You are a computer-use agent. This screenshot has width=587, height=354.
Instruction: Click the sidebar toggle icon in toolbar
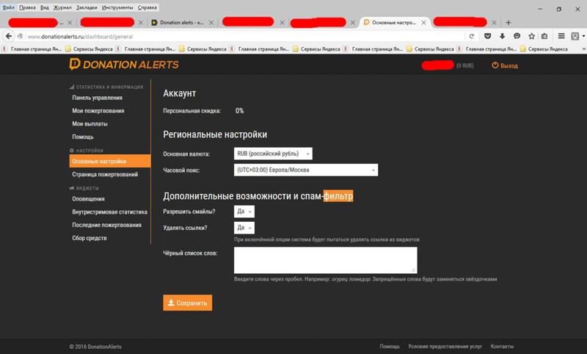click(575, 36)
